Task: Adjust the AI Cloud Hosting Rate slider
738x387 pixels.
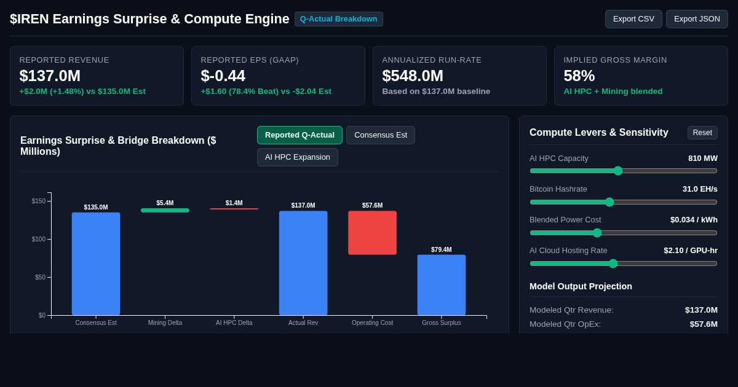Action: coord(624,263)
